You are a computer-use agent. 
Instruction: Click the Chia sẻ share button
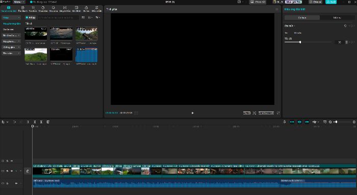(x=315, y=2)
